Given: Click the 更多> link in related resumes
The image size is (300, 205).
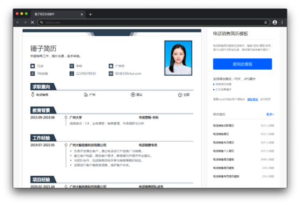Looking at the screenshot, I should [x=270, y=114].
